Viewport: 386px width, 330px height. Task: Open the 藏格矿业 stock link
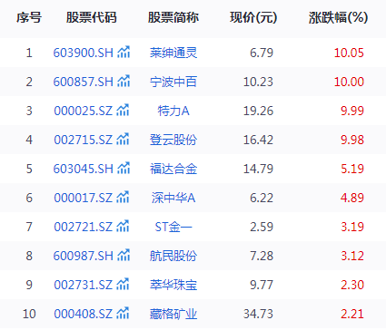point(173,314)
